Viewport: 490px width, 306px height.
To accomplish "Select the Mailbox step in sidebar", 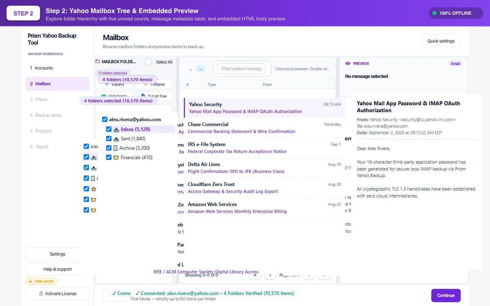I will click(58, 84).
